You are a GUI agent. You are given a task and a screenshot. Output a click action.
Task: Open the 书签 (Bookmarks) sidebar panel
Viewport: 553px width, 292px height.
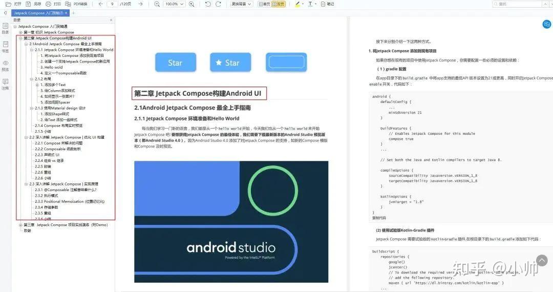(5, 47)
